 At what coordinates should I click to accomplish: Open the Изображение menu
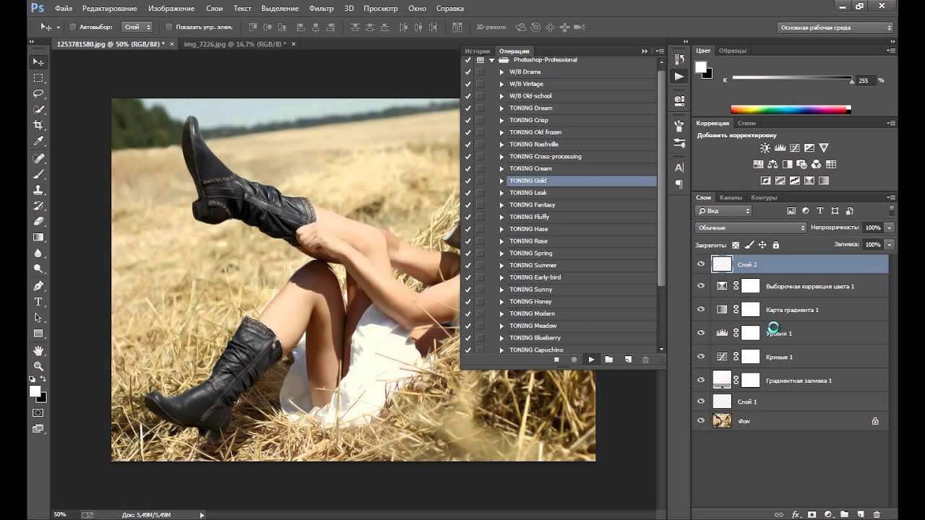tap(171, 9)
